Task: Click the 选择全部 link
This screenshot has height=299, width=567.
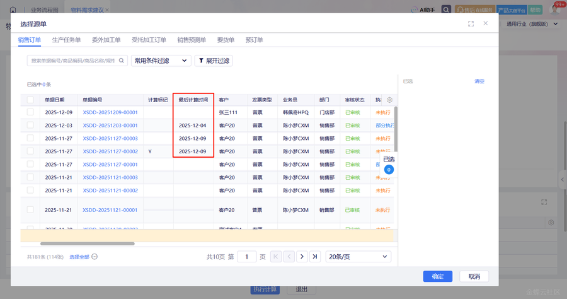Action: pyautogui.click(x=79, y=257)
